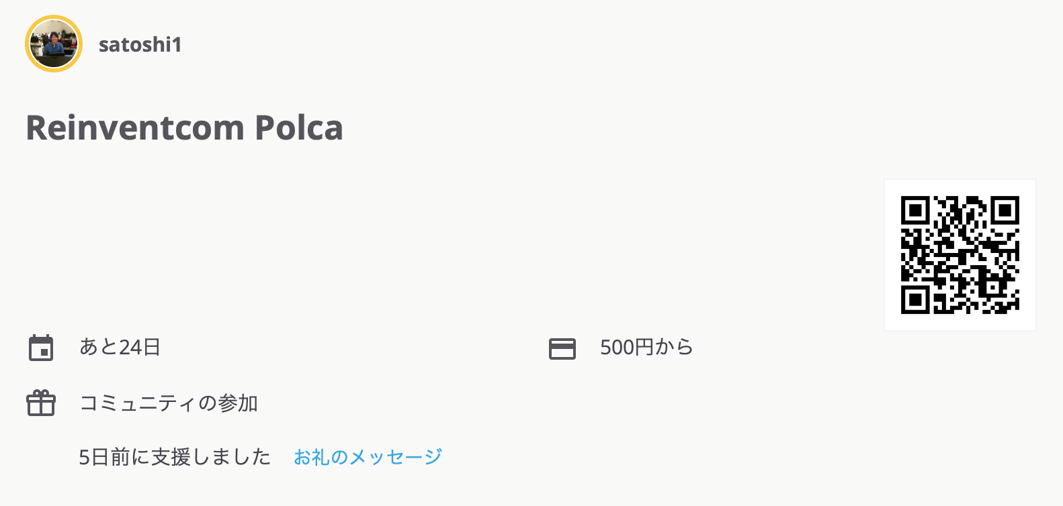Click the QR code's bottom-left finder square
Viewport: 1063px width, 506px height.
[x=915, y=299]
